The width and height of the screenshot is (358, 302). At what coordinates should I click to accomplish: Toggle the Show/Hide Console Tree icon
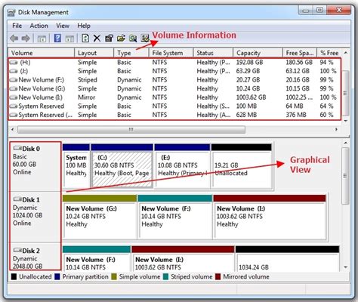[x=42, y=39]
